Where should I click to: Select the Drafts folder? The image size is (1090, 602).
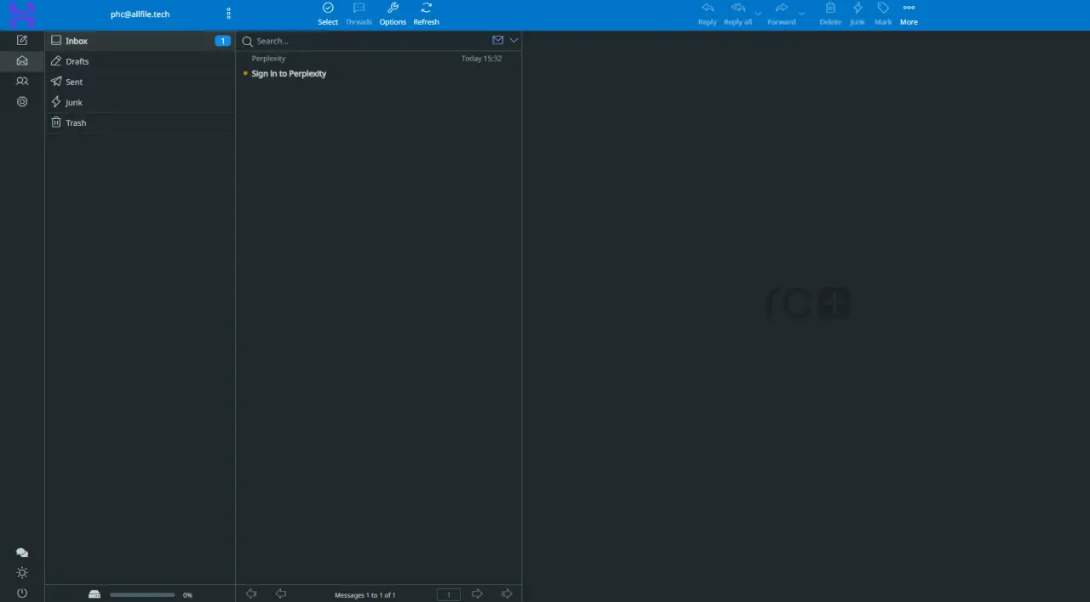pos(141,61)
